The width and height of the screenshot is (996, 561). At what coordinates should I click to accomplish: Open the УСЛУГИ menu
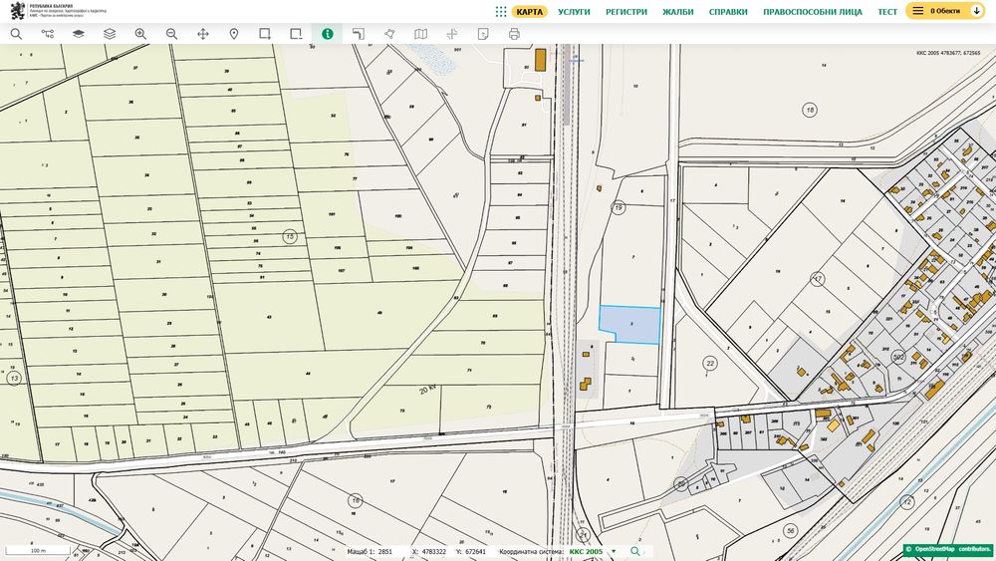pos(574,12)
